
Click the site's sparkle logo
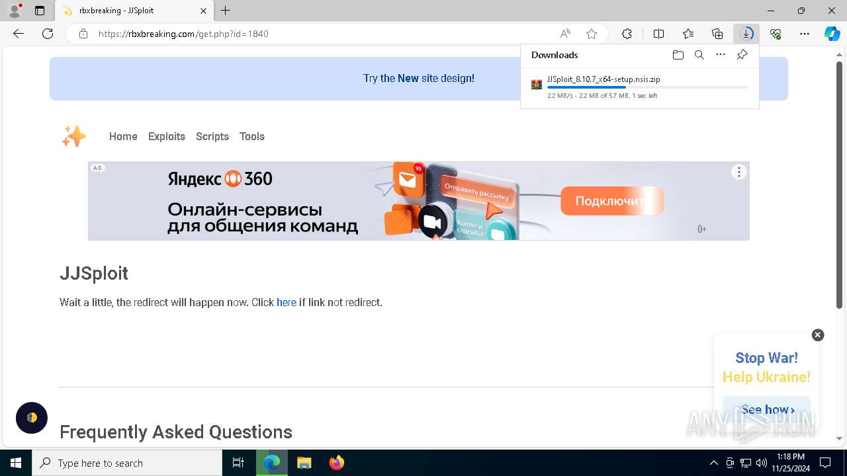point(73,136)
